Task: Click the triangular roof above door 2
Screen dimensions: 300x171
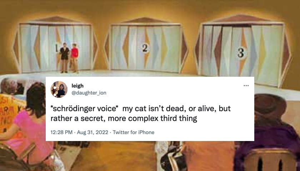Action: pyautogui.click(x=145, y=20)
